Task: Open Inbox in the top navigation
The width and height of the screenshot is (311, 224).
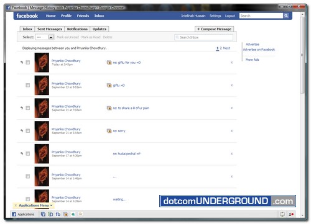Action: 99,16
